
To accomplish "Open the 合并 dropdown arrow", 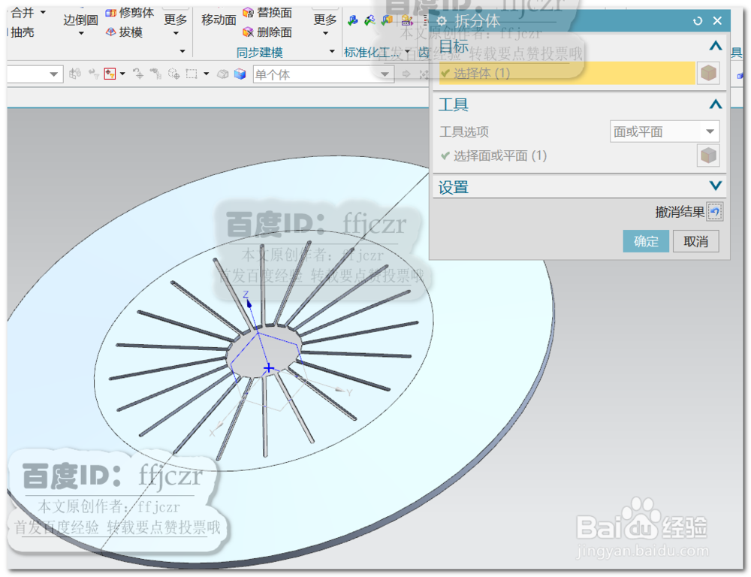I will (43, 13).
